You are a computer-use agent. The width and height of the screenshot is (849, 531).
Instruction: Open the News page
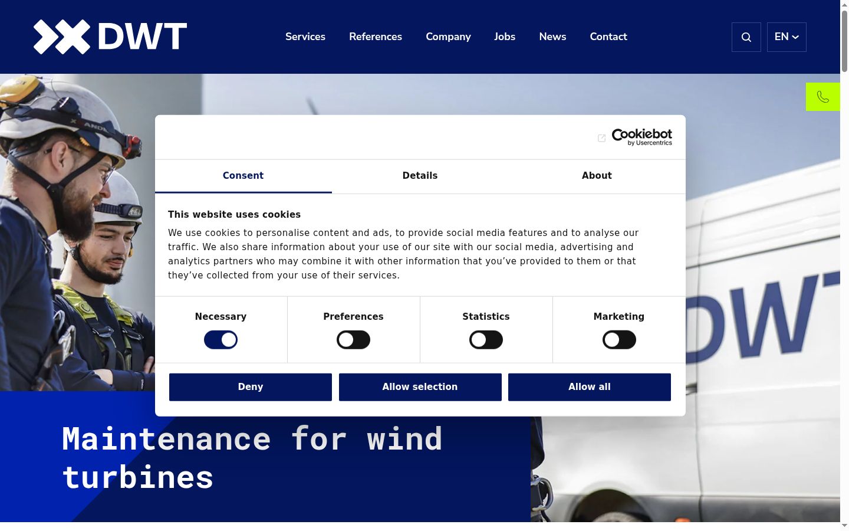[x=552, y=37]
